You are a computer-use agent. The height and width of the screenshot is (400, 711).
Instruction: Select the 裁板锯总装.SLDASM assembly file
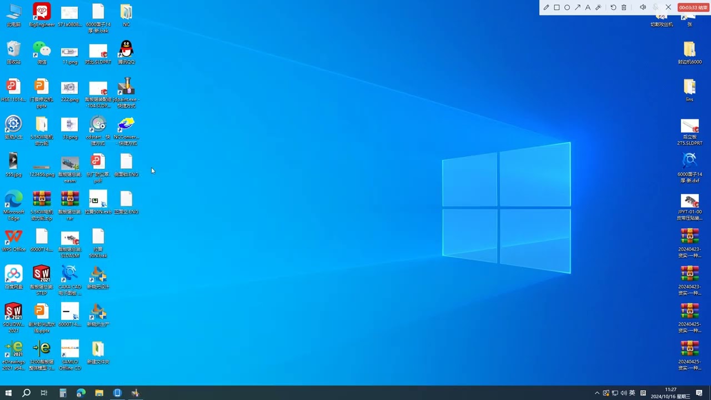pyautogui.click(x=70, y=243)
